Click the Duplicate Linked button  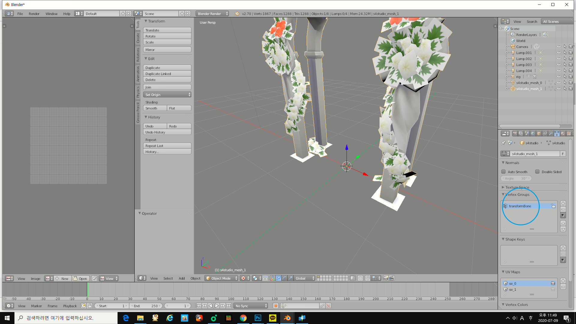click(167, 73)
